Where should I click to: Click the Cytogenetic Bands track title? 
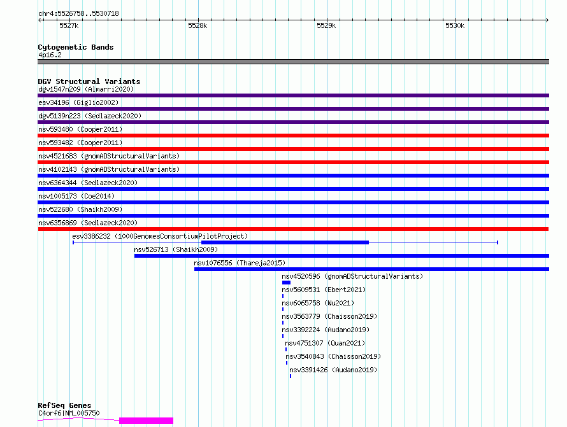[x=76, y=47]
